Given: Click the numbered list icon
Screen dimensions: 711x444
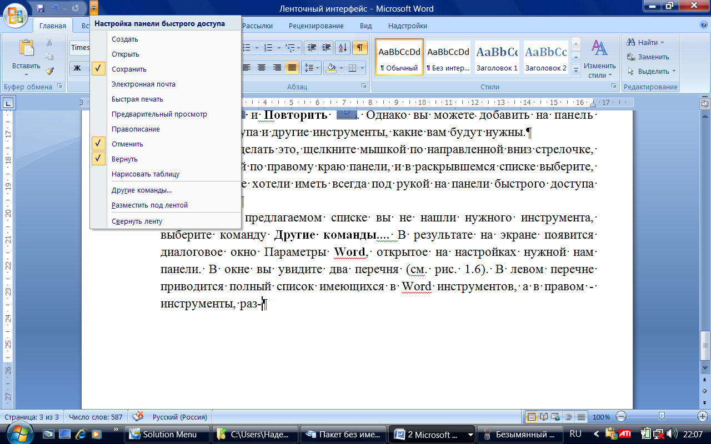Looking at the screenshot, I should click(x=268, y=48).
